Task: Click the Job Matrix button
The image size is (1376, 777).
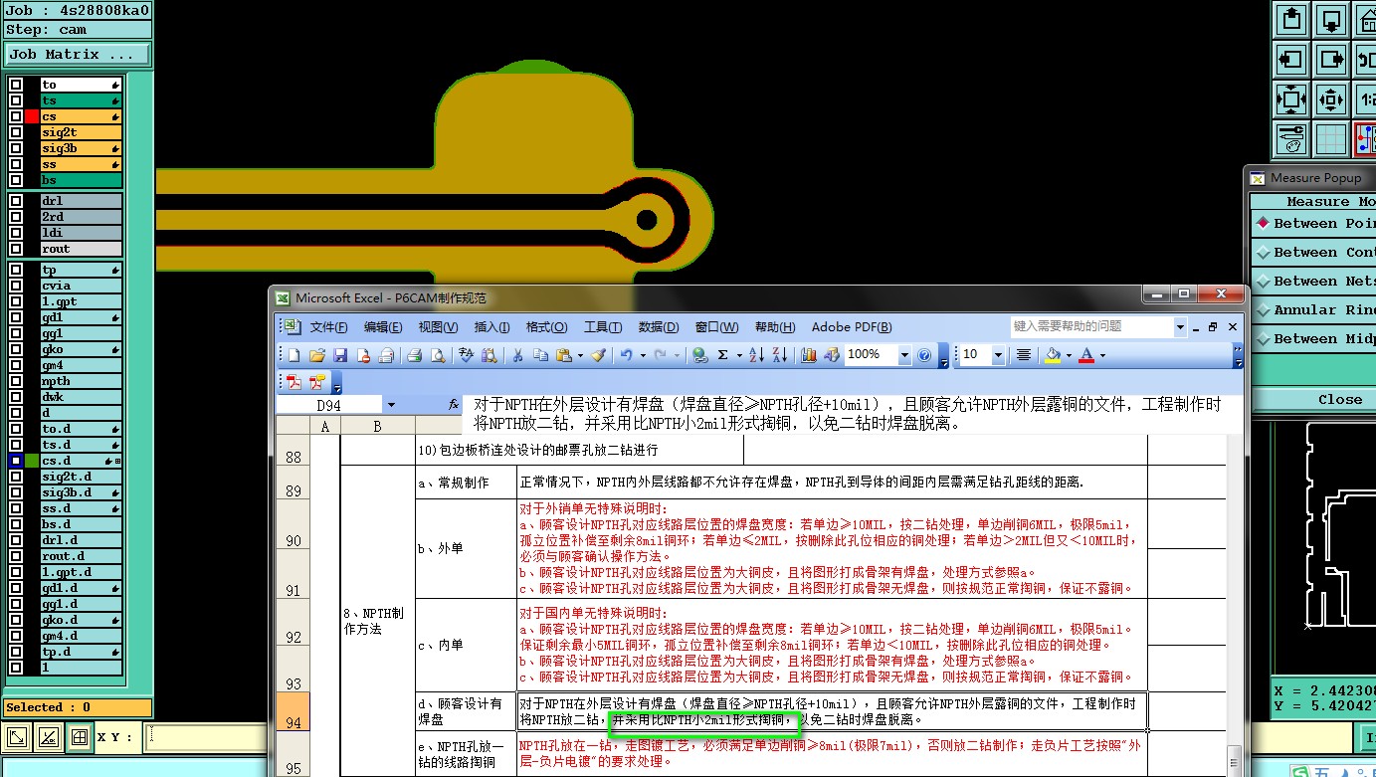Action: (78, 55)
